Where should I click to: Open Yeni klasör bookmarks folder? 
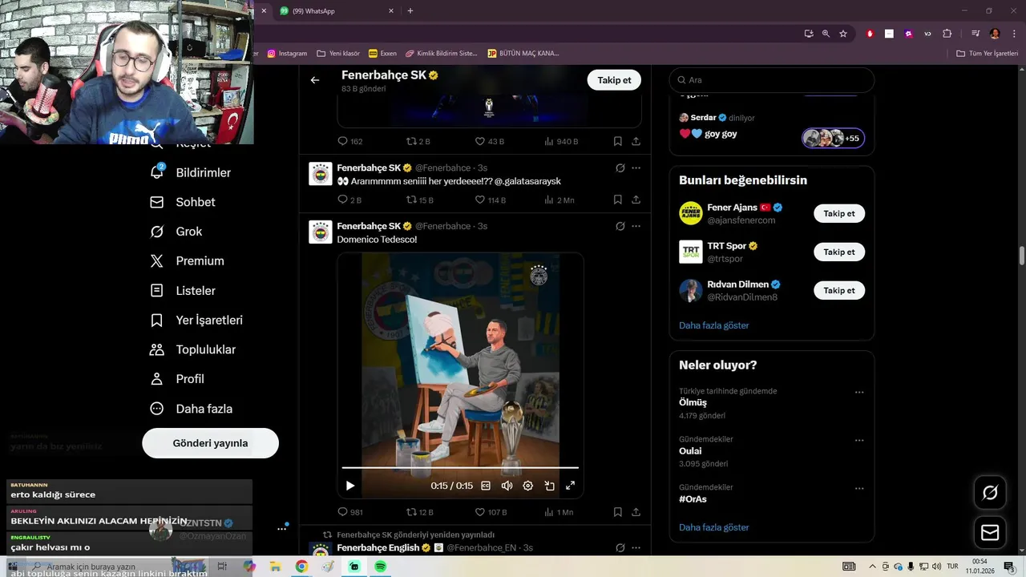click(x=338, y=53)
